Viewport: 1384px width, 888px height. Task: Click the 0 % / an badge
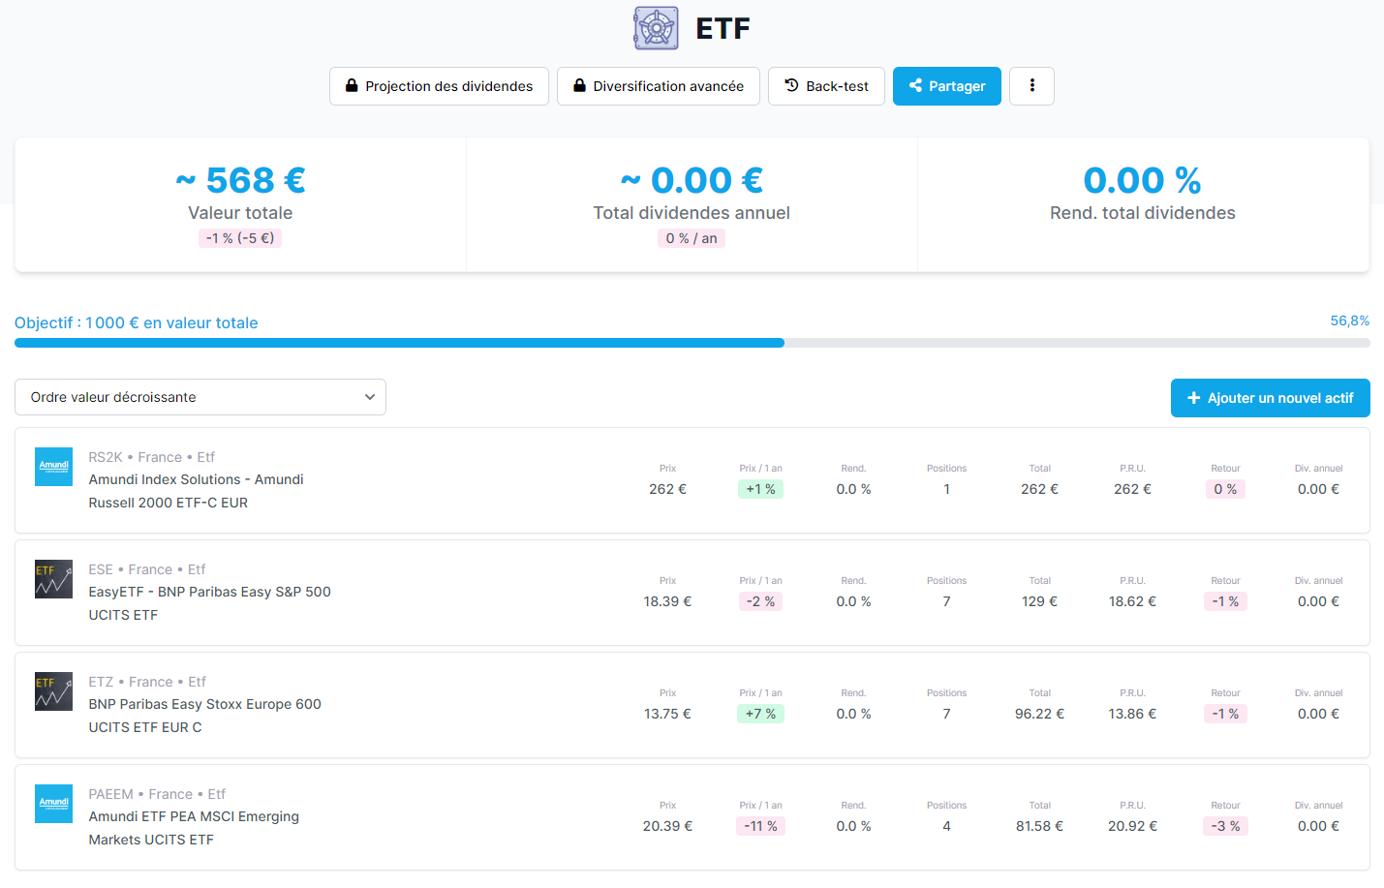pyautogui.click(x=692, y=238)
